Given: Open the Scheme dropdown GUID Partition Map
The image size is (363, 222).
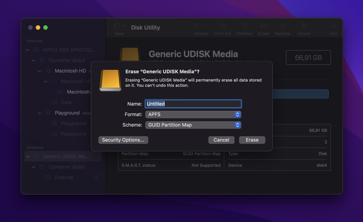Looking at the screenshot, I should click(193, 125).
